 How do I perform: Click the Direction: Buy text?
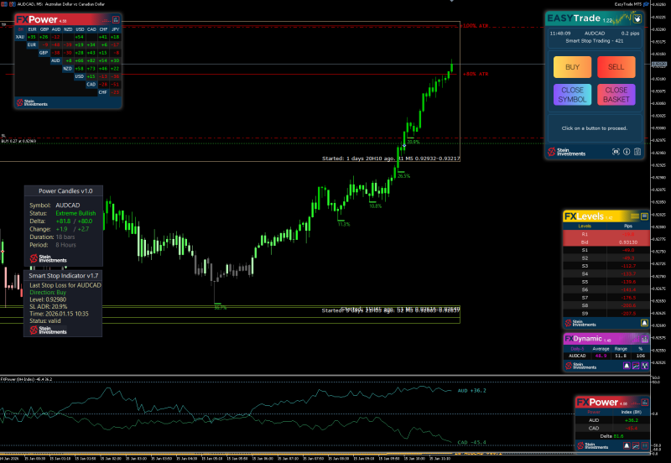pos(48,292)
